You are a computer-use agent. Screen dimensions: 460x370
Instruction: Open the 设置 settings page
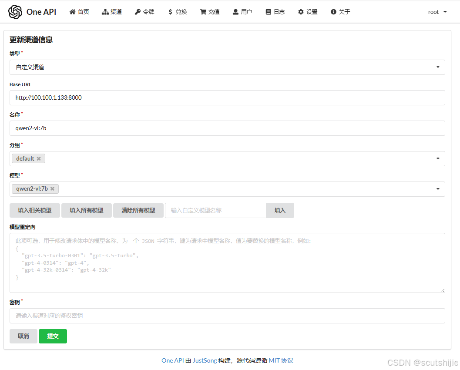308,12
